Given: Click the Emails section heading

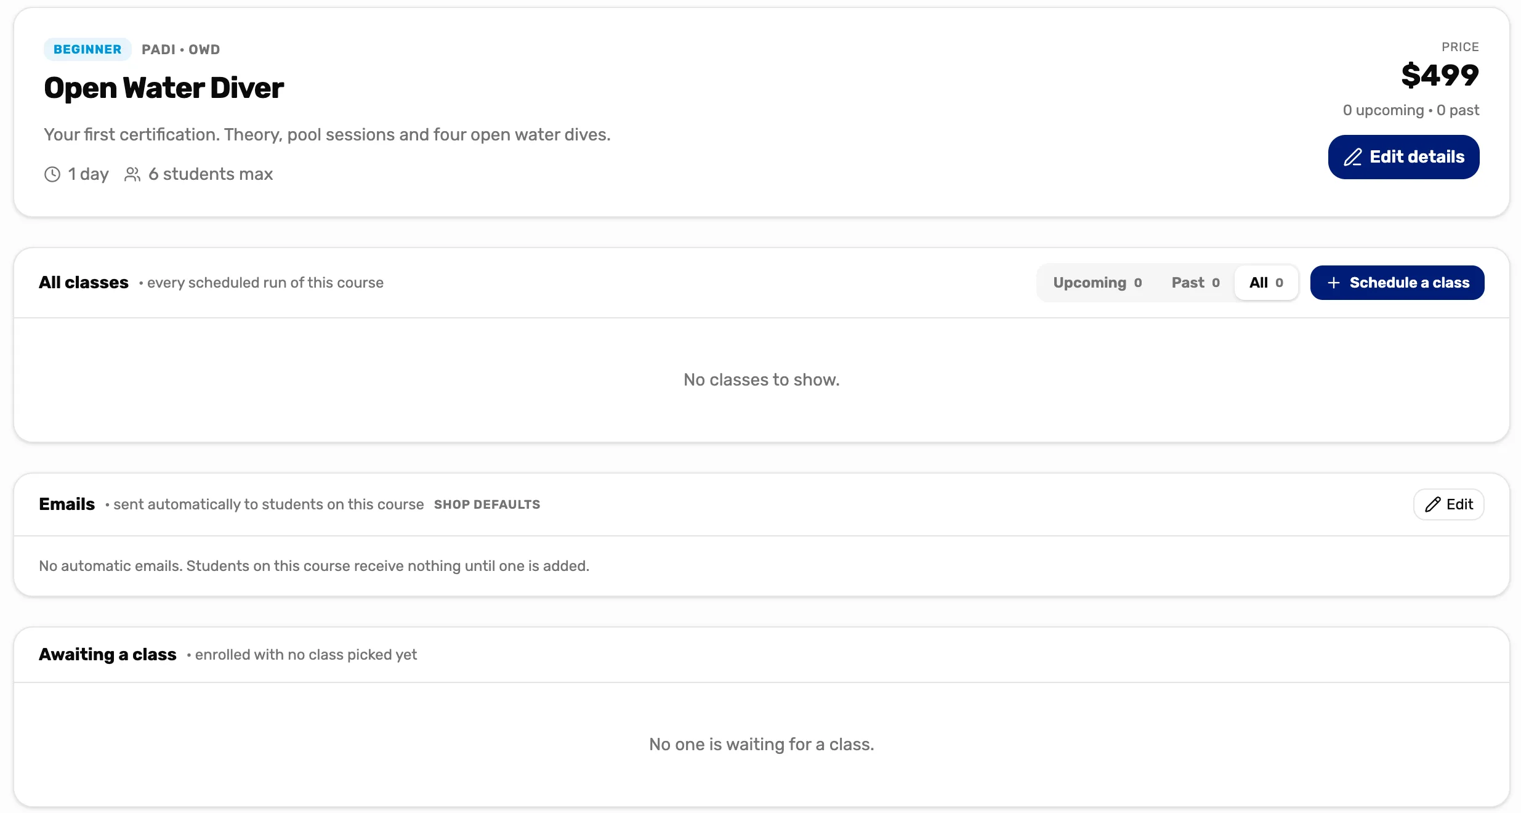Looking at the screenshot, I should click(x=67, y=504).
